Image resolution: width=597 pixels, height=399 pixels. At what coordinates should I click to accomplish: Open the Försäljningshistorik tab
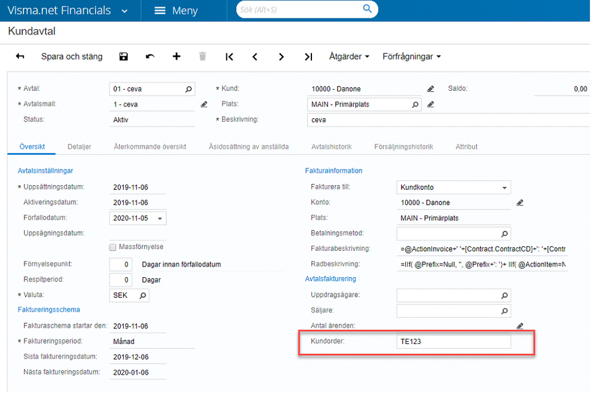(x=403, y=146)
